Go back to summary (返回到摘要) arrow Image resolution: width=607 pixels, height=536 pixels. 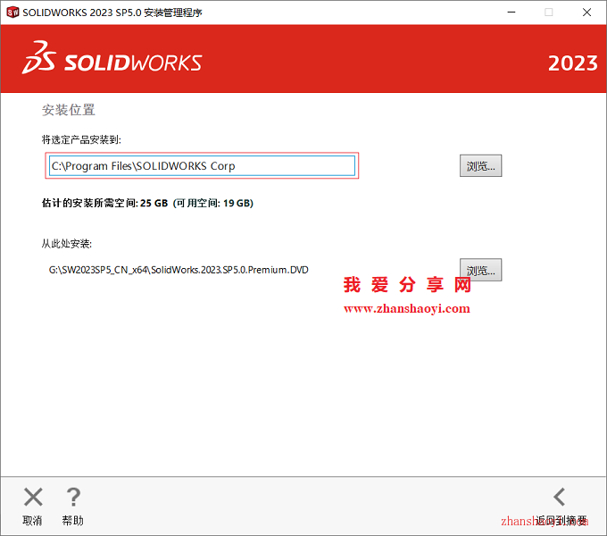560,497
